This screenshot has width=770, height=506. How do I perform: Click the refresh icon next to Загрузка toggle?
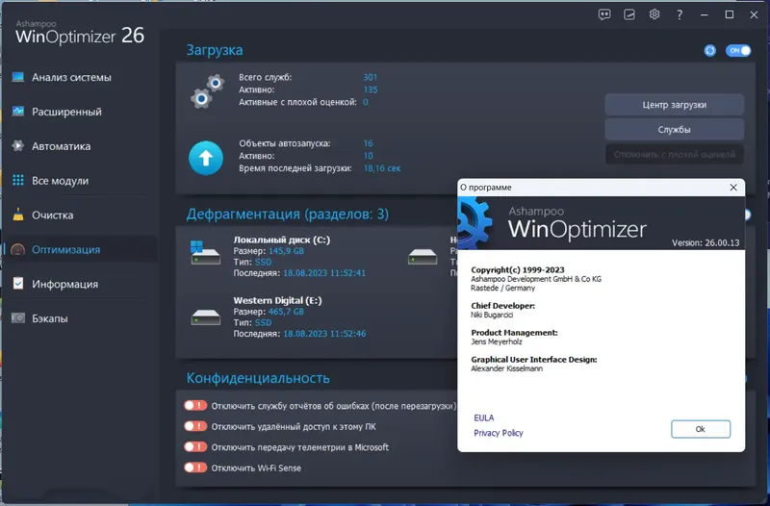tap(709, 51)
